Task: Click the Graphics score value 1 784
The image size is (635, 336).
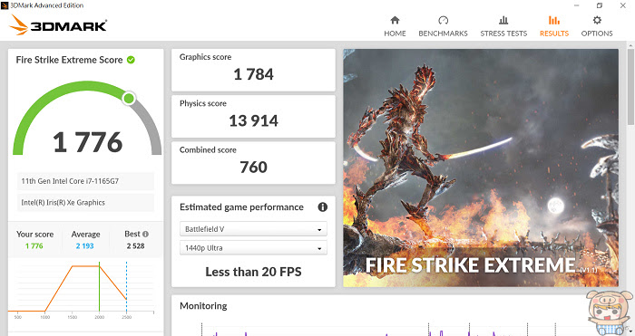Action: pyautogui.click(x=253, y=74)
